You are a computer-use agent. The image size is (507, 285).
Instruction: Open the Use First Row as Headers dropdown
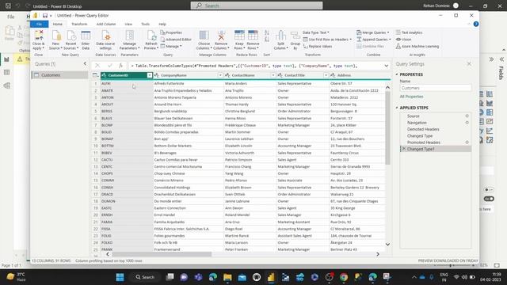point(327,40)
